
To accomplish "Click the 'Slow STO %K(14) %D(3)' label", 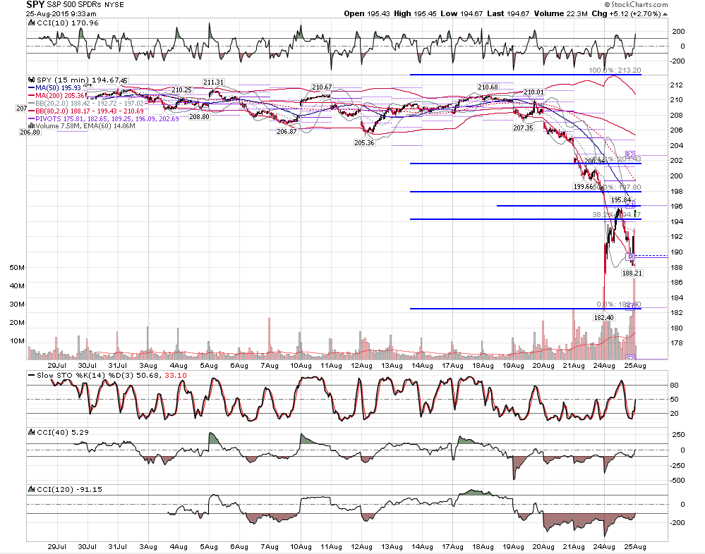I will pyautogui.click(x=86, y=375).
